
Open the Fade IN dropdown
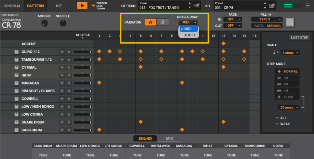232,19
